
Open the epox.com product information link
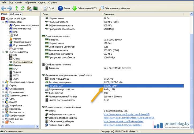coord(126,114)
